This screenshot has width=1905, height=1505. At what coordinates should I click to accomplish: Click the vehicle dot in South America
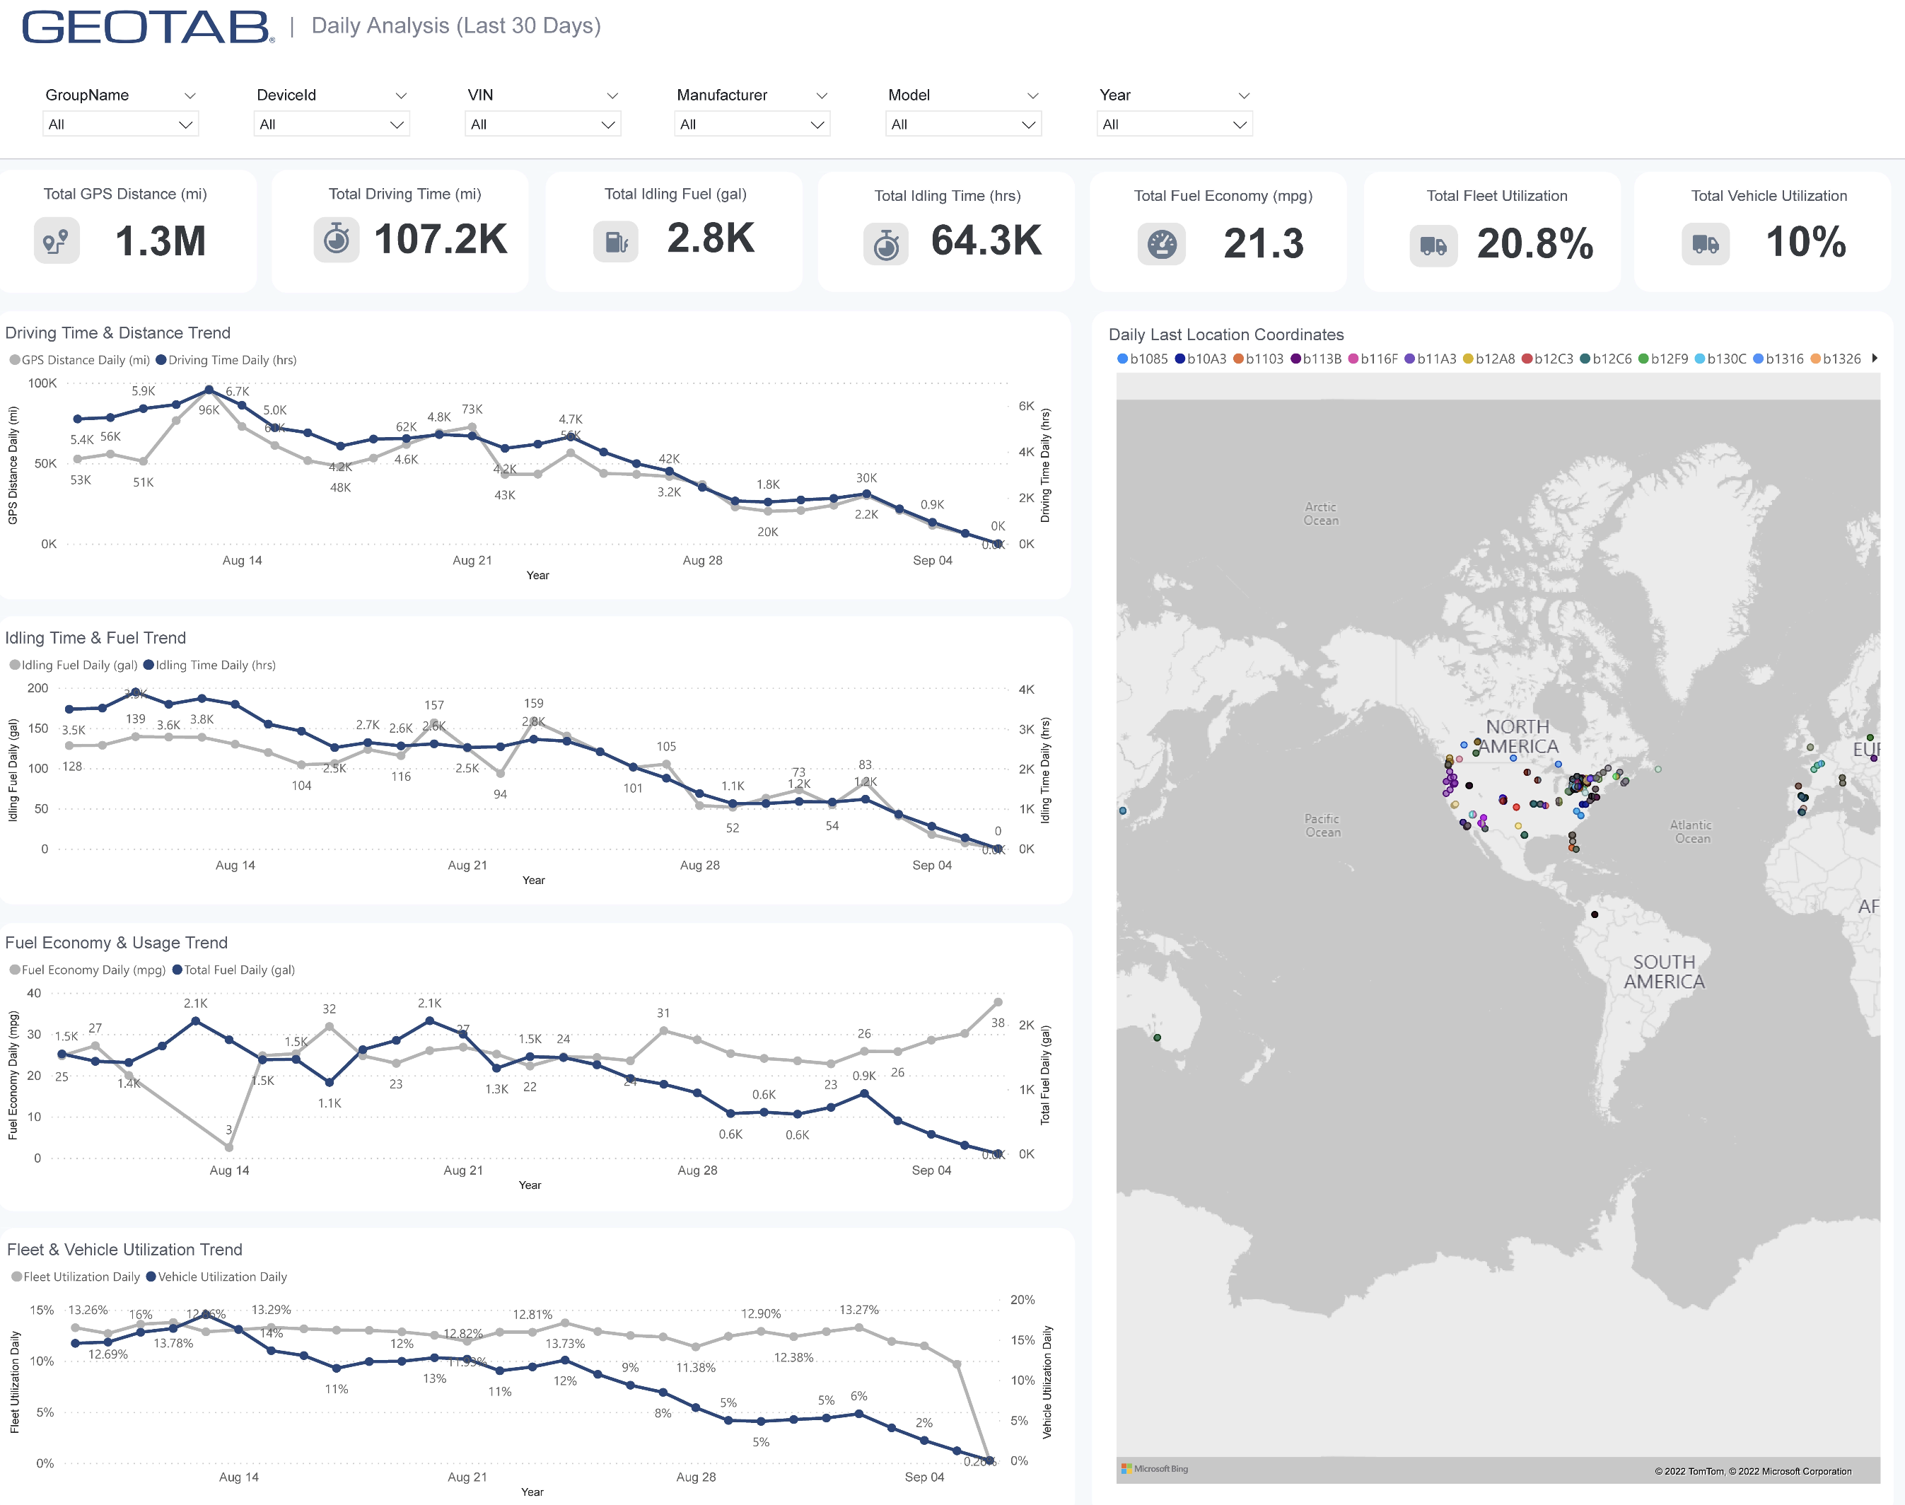coord(1594,914)
